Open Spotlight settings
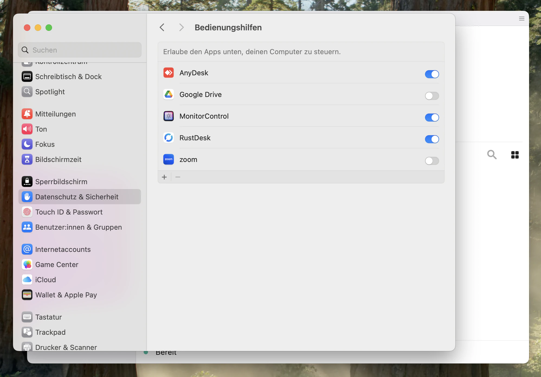541x377 pixels. point(80,92)
